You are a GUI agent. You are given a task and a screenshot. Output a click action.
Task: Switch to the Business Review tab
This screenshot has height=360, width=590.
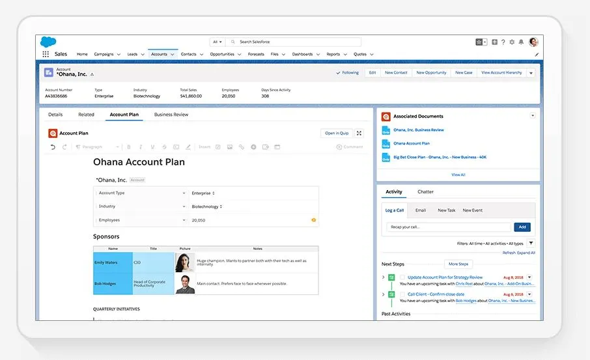pos(171,115)
